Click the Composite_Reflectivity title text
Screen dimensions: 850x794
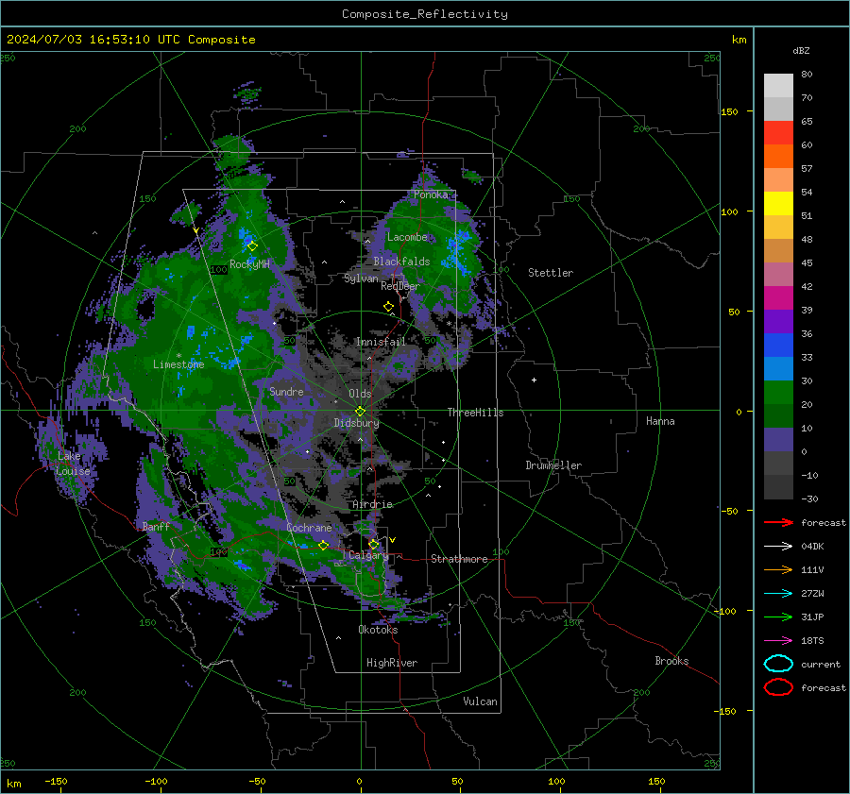pos(425,14)
